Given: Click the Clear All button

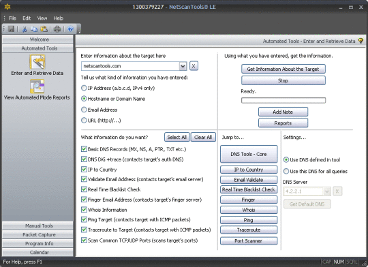Looking at the screenshot, I should [x=203, y=138].
